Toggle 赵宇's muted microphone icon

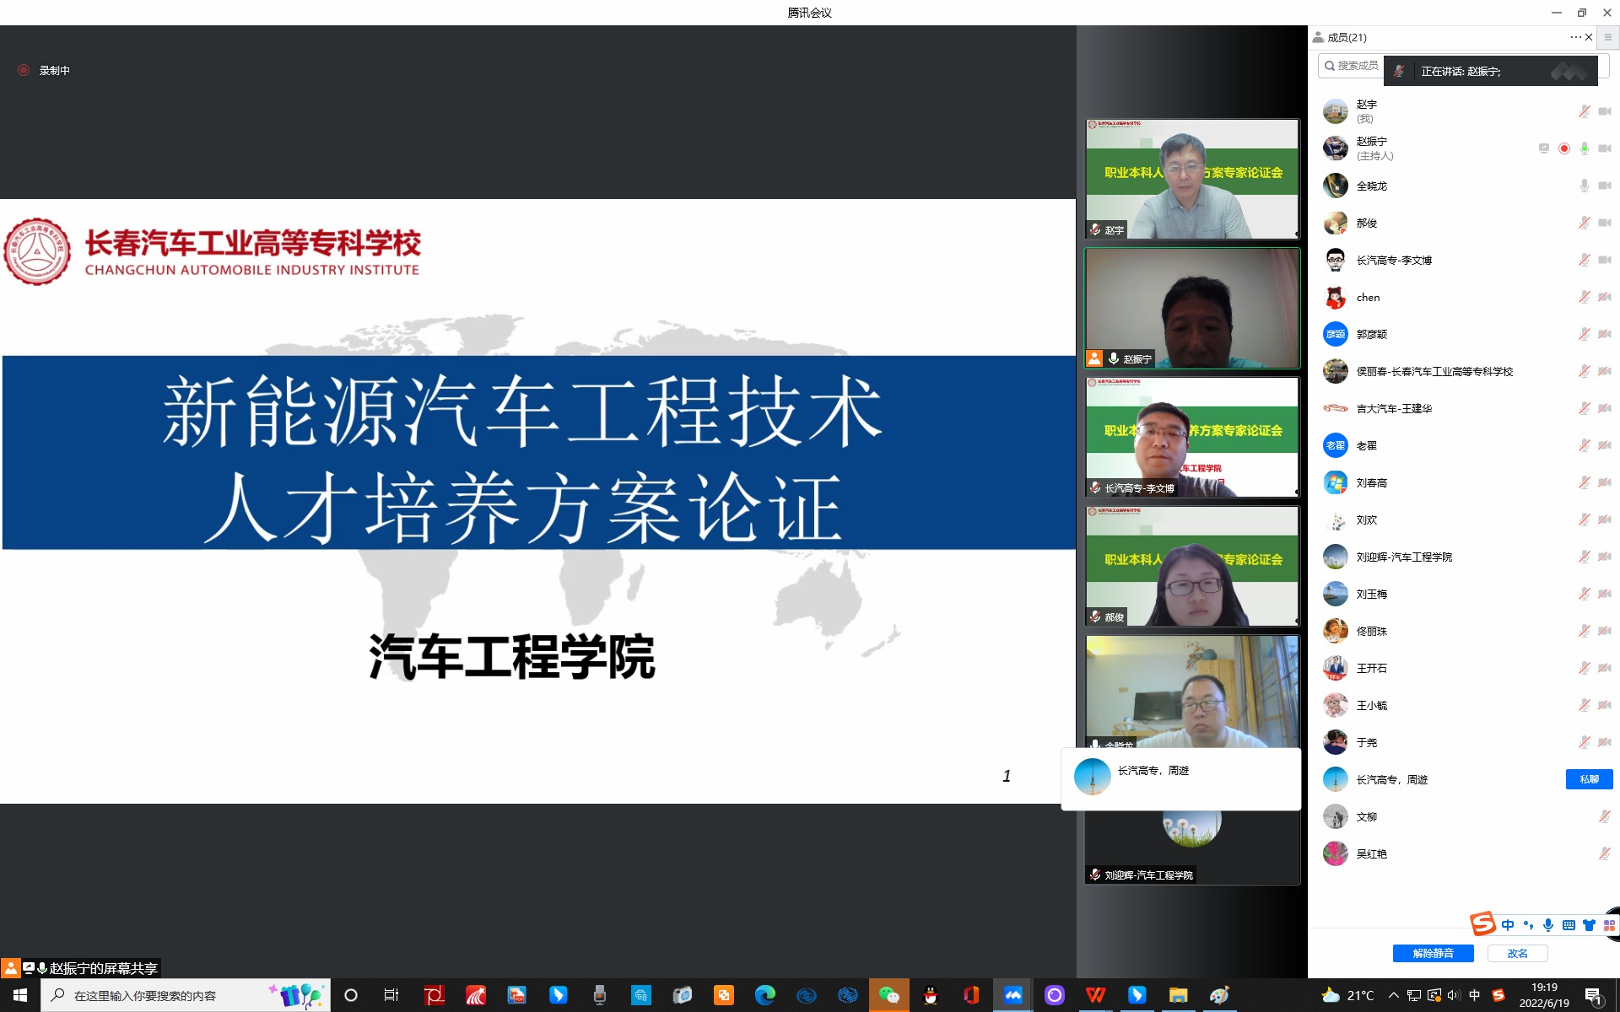(x=1584, y=111)
